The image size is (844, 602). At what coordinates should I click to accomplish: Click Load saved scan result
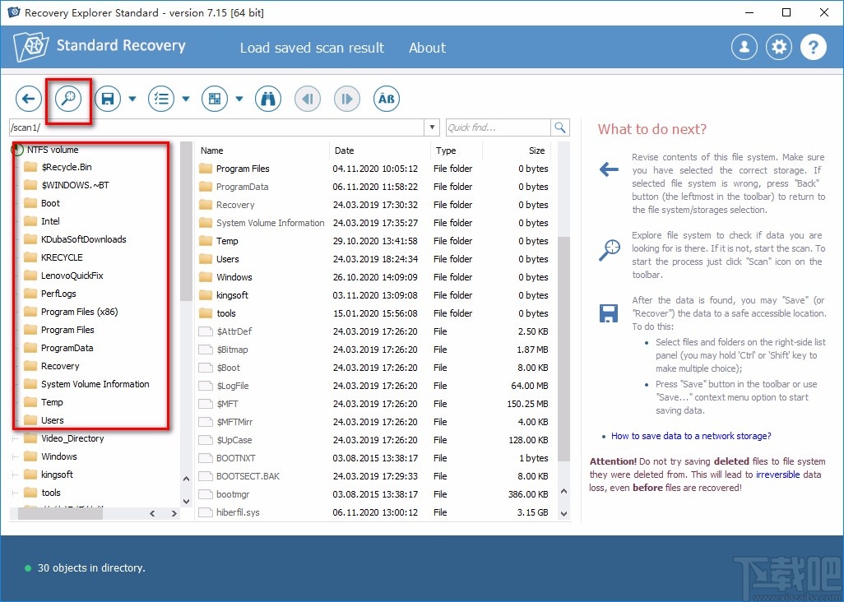coord(313,48)
